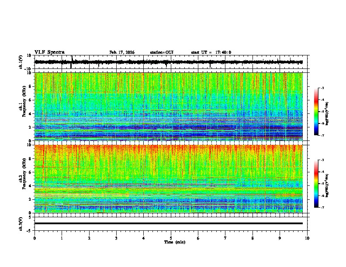Click the ch.2 color scale bar
This screenshot has height=267, width=346.
tap(316, 184)
